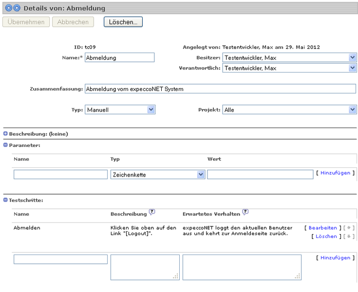Image resolution: width=358 pixels, height=292 pixels.
Task: Click the Name field containing Abmeldung
Action: pyautogui.click(x=120, y=57)
